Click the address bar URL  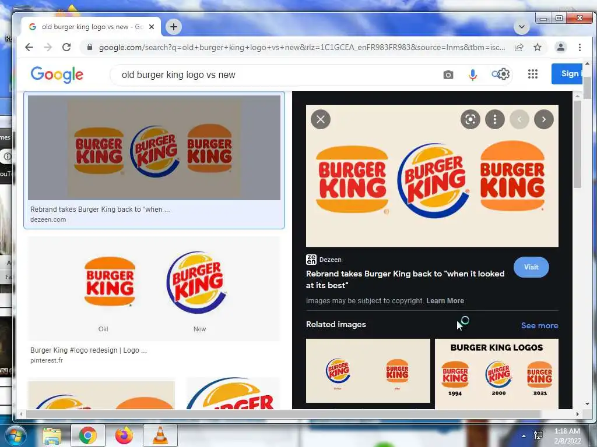302,48
